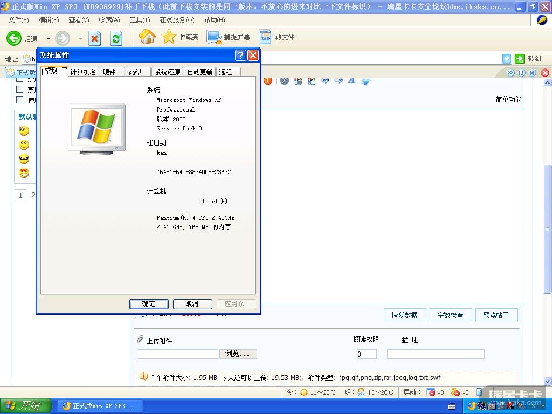Click the browser logo in the top-right corner
The image size is (552, 414).
click(542, 20)
